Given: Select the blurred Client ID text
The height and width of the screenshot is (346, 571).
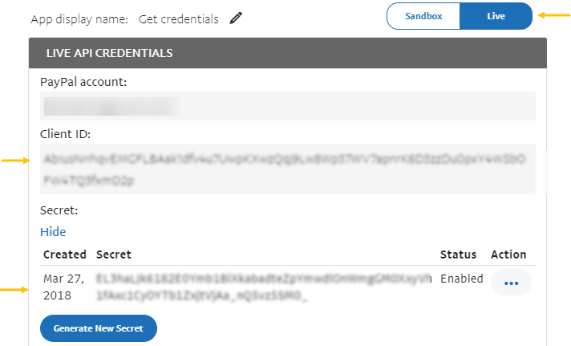Looking at the screenshot, I should pos(286,169).
